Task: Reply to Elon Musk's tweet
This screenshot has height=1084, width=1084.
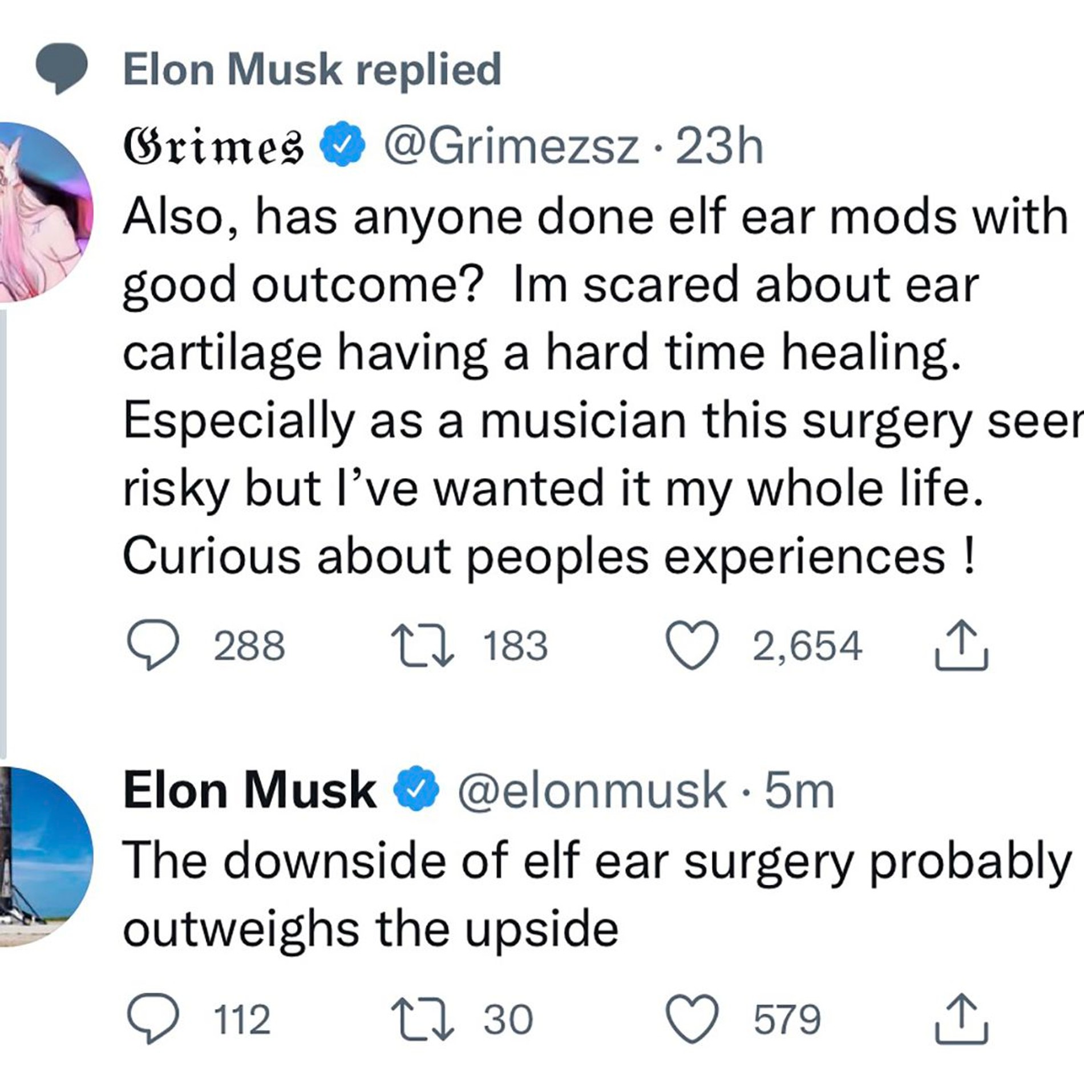Action: click(153, 1019)
